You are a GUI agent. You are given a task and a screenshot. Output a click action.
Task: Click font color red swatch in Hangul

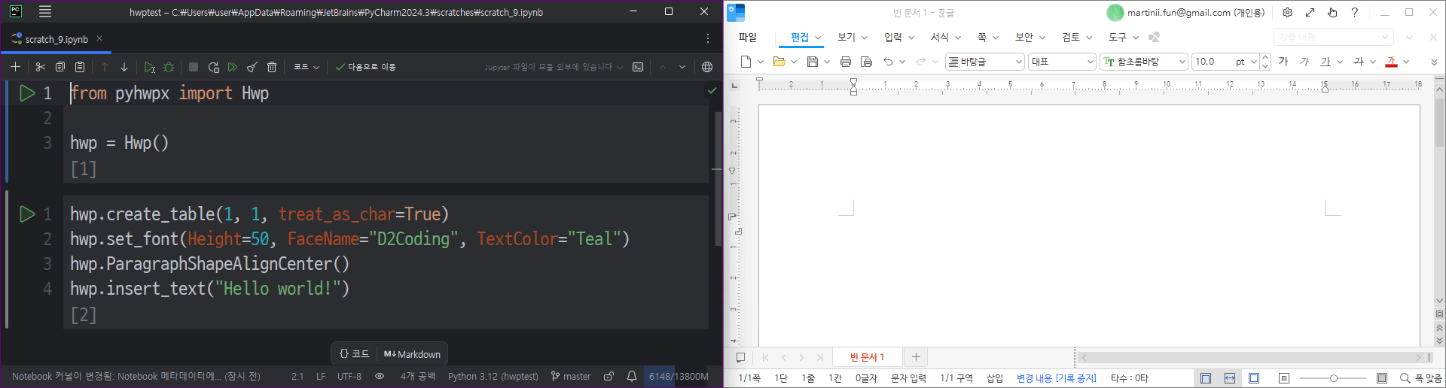pyautogui.click(x=1391, y=62)
